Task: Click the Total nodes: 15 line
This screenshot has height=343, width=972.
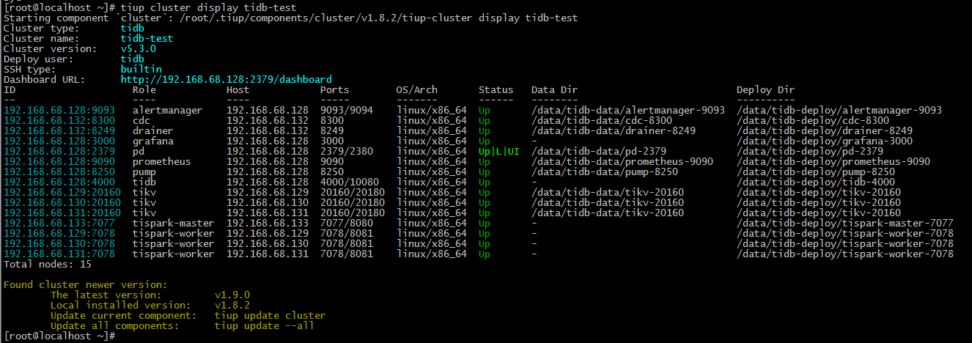Action: [x=48, y=264]
